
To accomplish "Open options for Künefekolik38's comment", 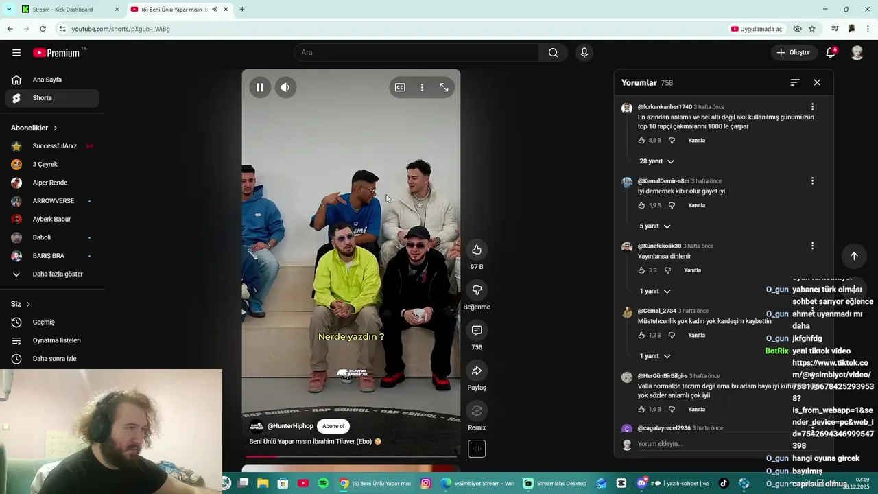I will pos(812,246).
